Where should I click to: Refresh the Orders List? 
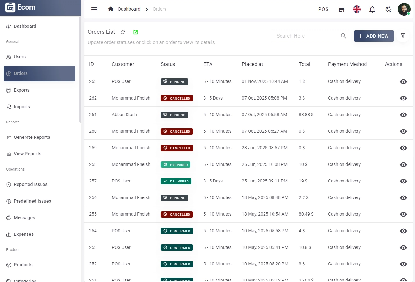click(123, 32)
